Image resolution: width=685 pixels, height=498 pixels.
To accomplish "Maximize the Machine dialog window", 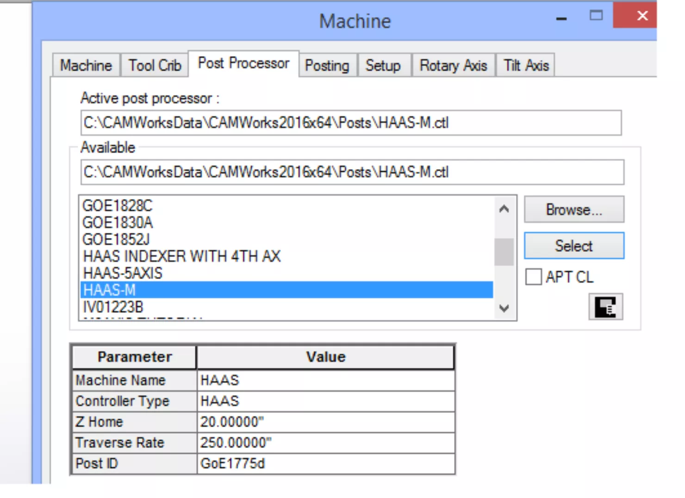I will tap(596, 16).
